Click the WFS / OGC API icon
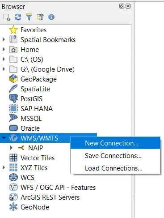This screenshot has height=218, width=164. pyautogui.click(x=13, y=187)
